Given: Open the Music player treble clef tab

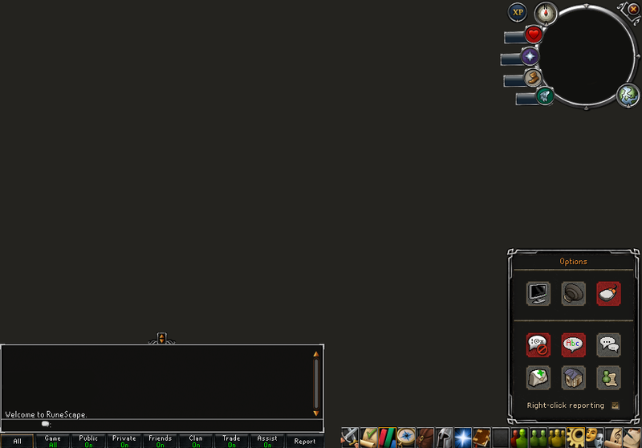Looking at the screenshot, I should 614,438.
